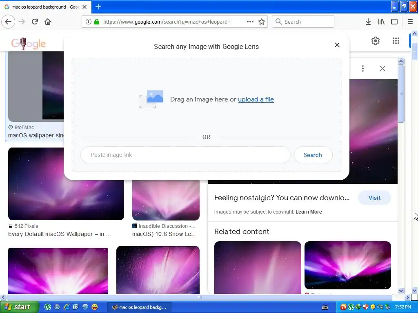
Task: Click the Google logo
Action: [x=29, y=44]
